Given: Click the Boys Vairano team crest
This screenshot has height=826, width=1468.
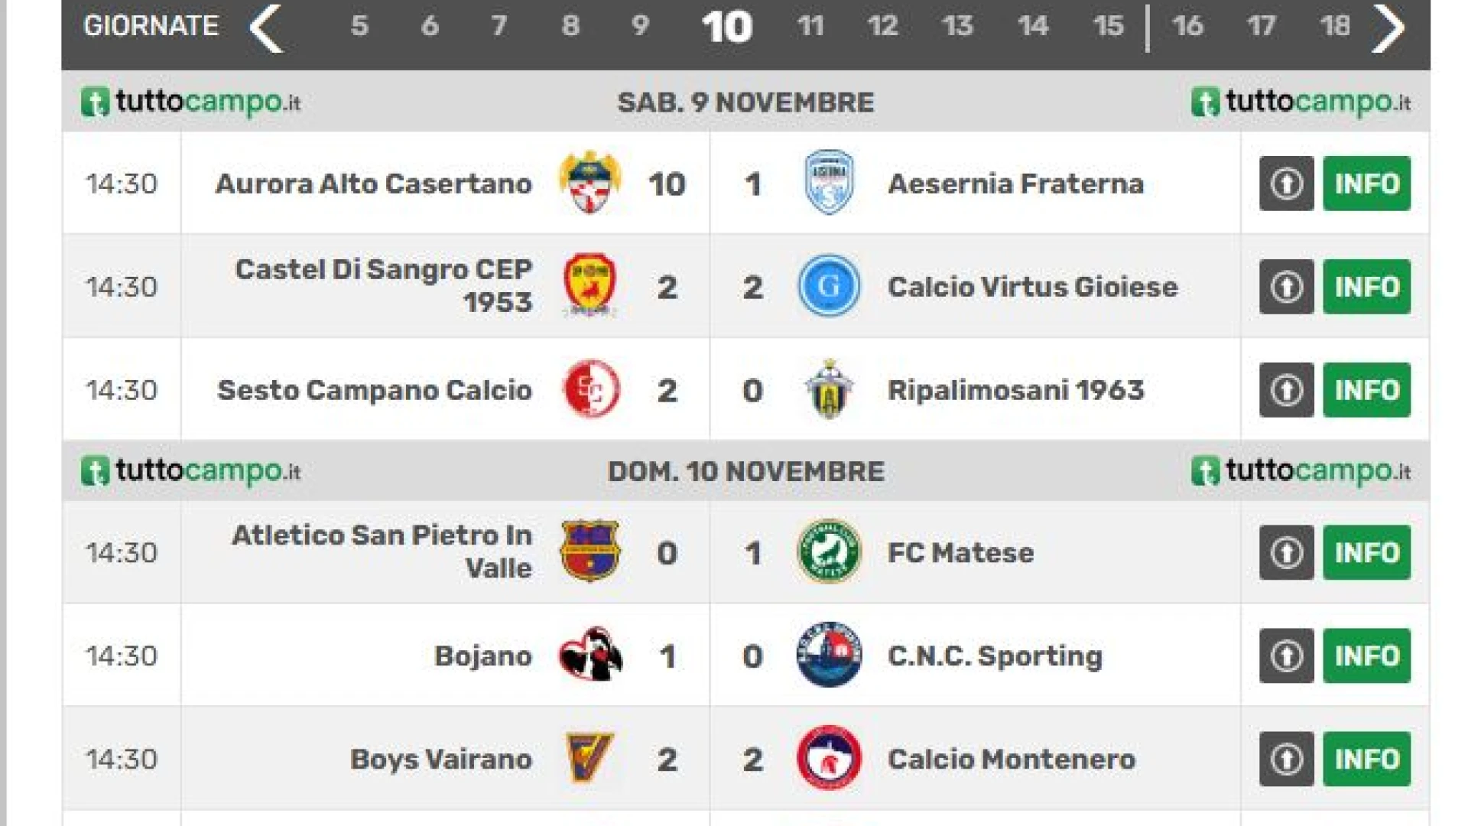Looking at the screenshot, I should coord(589,758).
